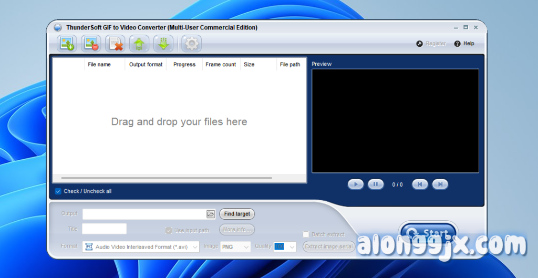Click the Remove selected file icon
Image resolution: width=538 pixels, height=278 pixels.
tap(91, 44)
